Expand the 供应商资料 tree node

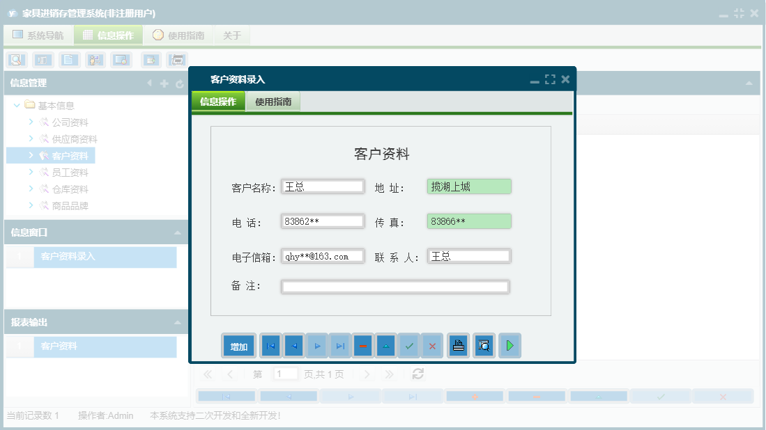pyautogui.click(x=31, y=138)
